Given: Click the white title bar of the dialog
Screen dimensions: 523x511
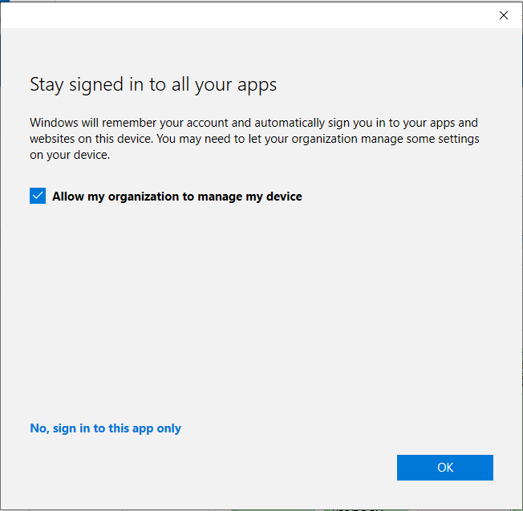Looking at the screenshot, I should coord(241,15).
